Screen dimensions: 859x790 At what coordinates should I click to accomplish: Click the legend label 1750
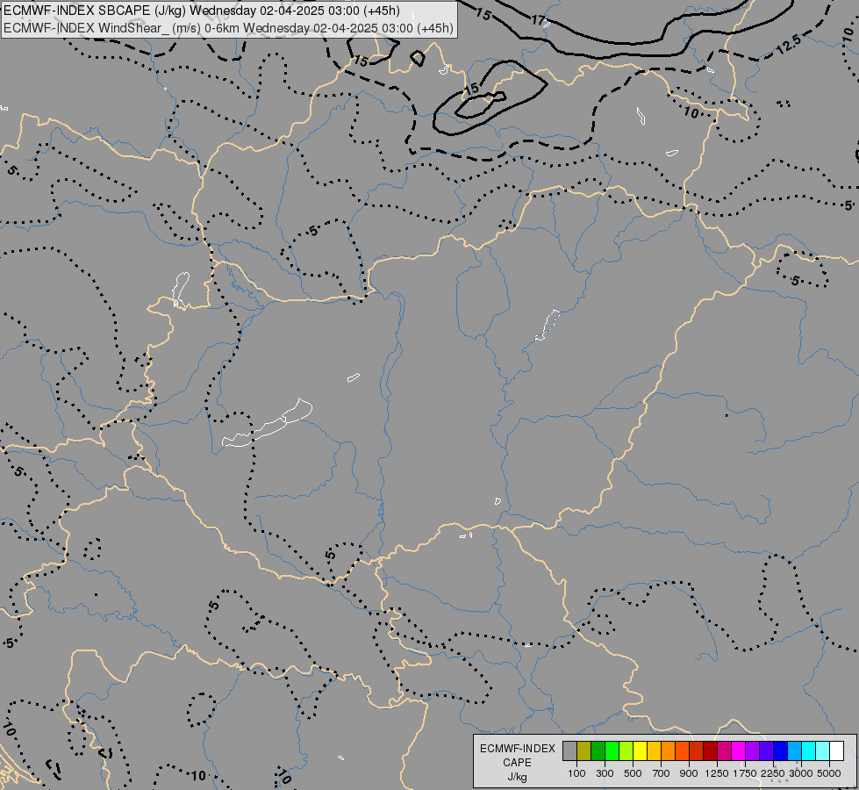(x=745, y=773)
